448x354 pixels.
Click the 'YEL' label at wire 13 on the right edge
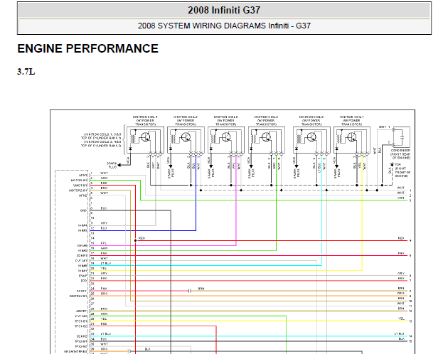click(402, 318)
